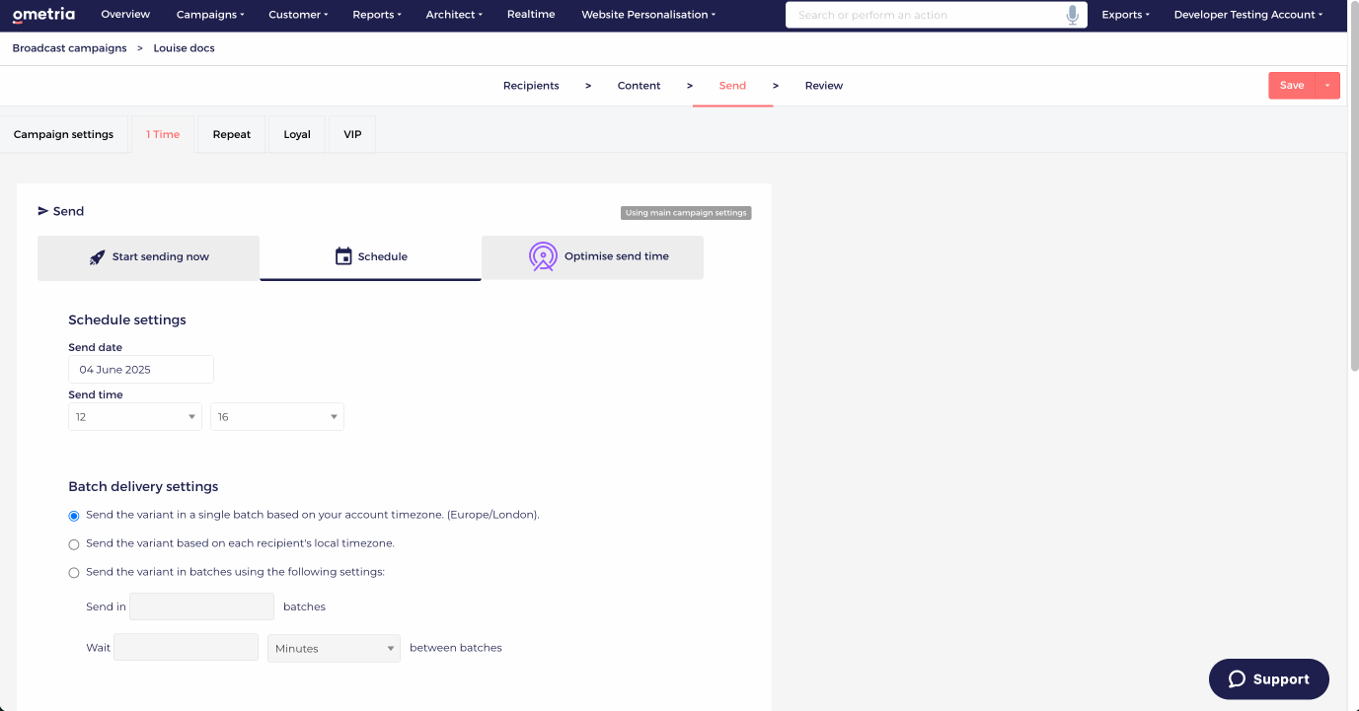This screenshot has height=711, width=1359.
Task: Select single batch account timezone radio
Action: (74, 516)
